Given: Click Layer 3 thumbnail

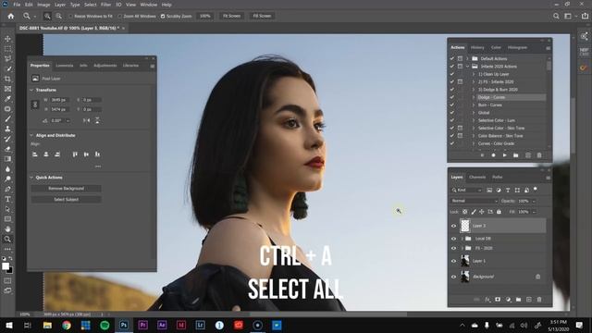Looking at the screenshot, I should 464,226.
